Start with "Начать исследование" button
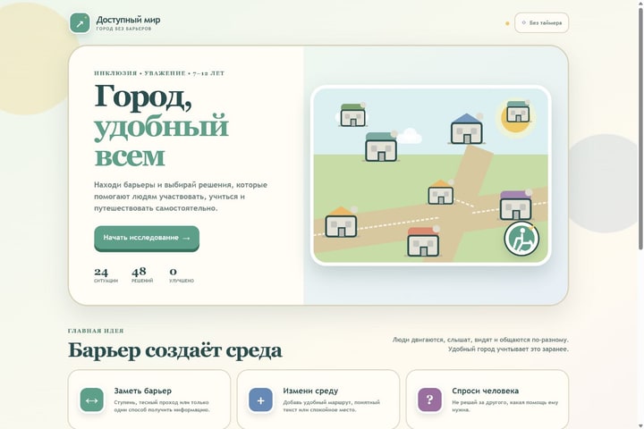 147,238
